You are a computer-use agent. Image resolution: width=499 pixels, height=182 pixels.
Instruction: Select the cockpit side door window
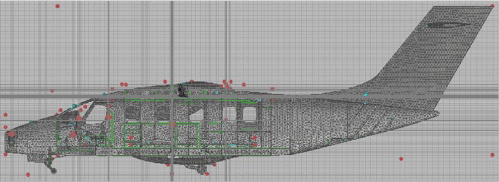click(97, 113)
